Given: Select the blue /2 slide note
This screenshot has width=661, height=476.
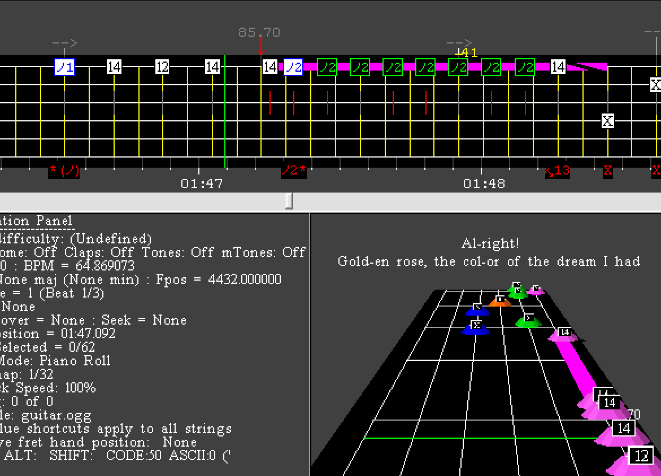Looking at the screenshot, I should (x=293, y=67).
